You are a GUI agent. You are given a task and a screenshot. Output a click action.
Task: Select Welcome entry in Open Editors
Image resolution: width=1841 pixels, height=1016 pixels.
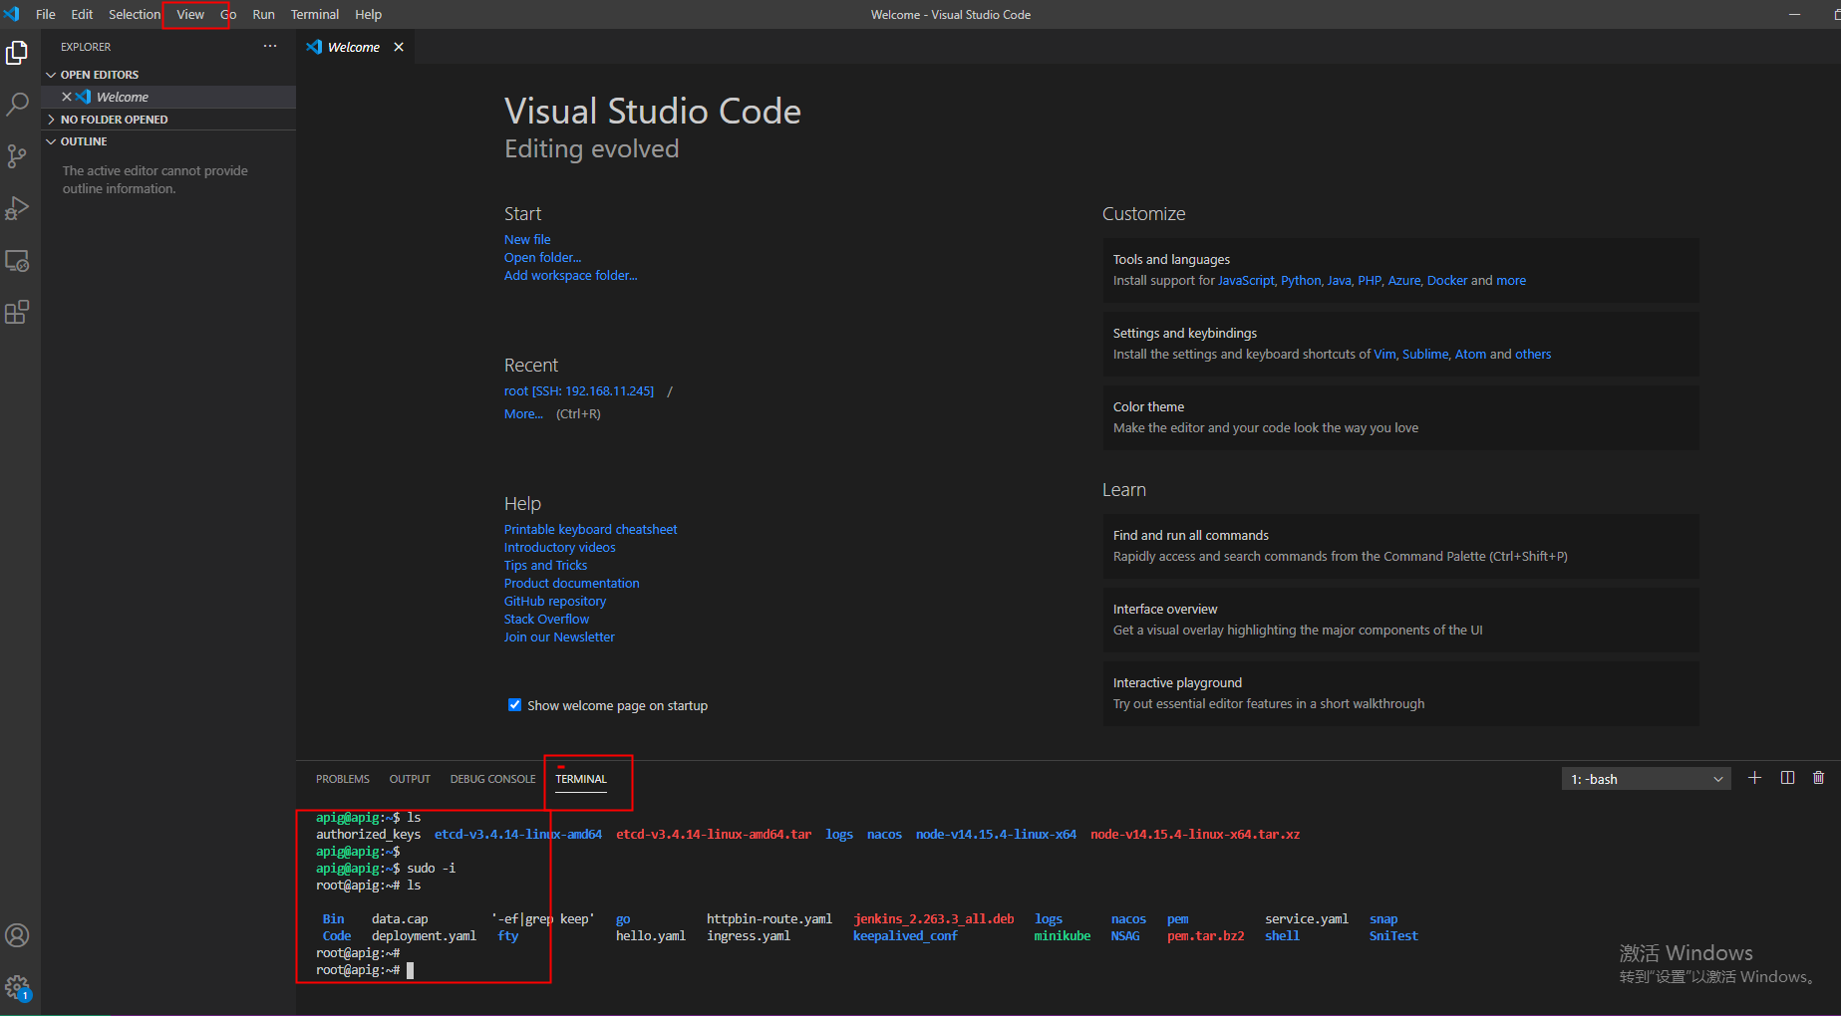[169, 97]
